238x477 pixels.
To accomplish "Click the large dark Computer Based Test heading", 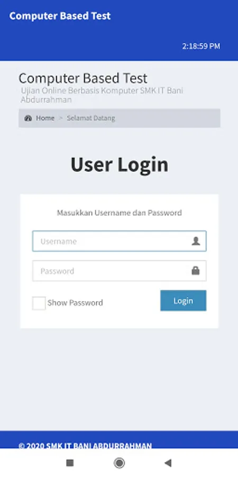I will [83, 78].
